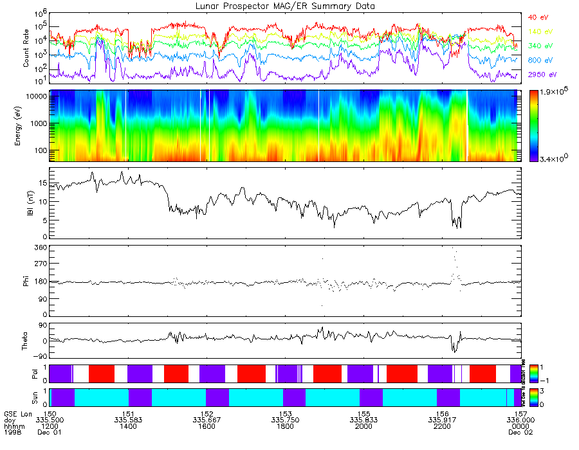Click the plot title 'Lunar Prospector MAG/ER Summary Data'
Screen dimensions: 579x450
(x=285, y=6)
